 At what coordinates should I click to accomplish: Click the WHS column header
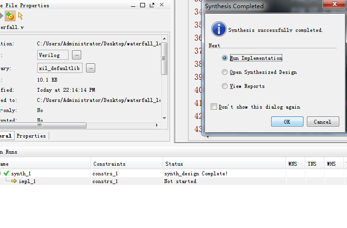point(334,164)
